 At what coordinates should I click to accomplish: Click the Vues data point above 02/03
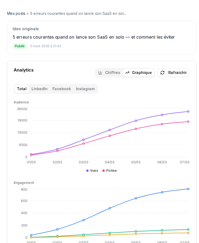point(57,149)
